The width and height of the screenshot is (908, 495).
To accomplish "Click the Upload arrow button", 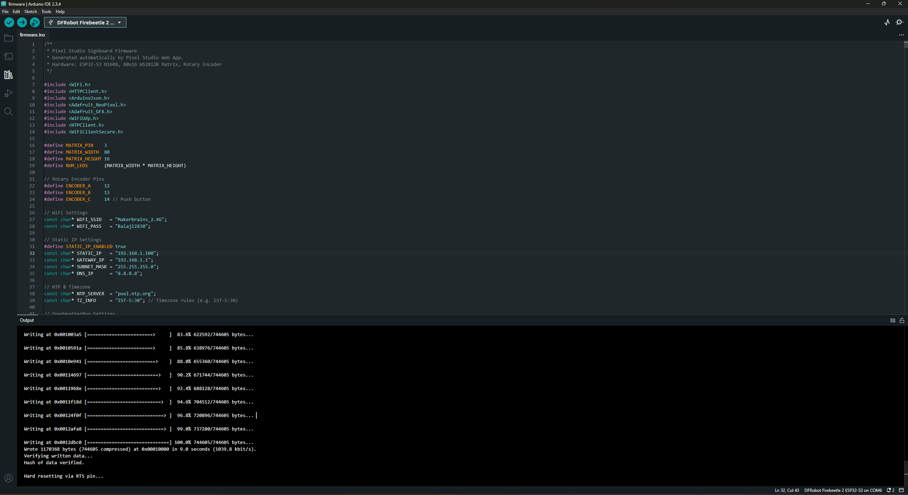I will [22, 23].
